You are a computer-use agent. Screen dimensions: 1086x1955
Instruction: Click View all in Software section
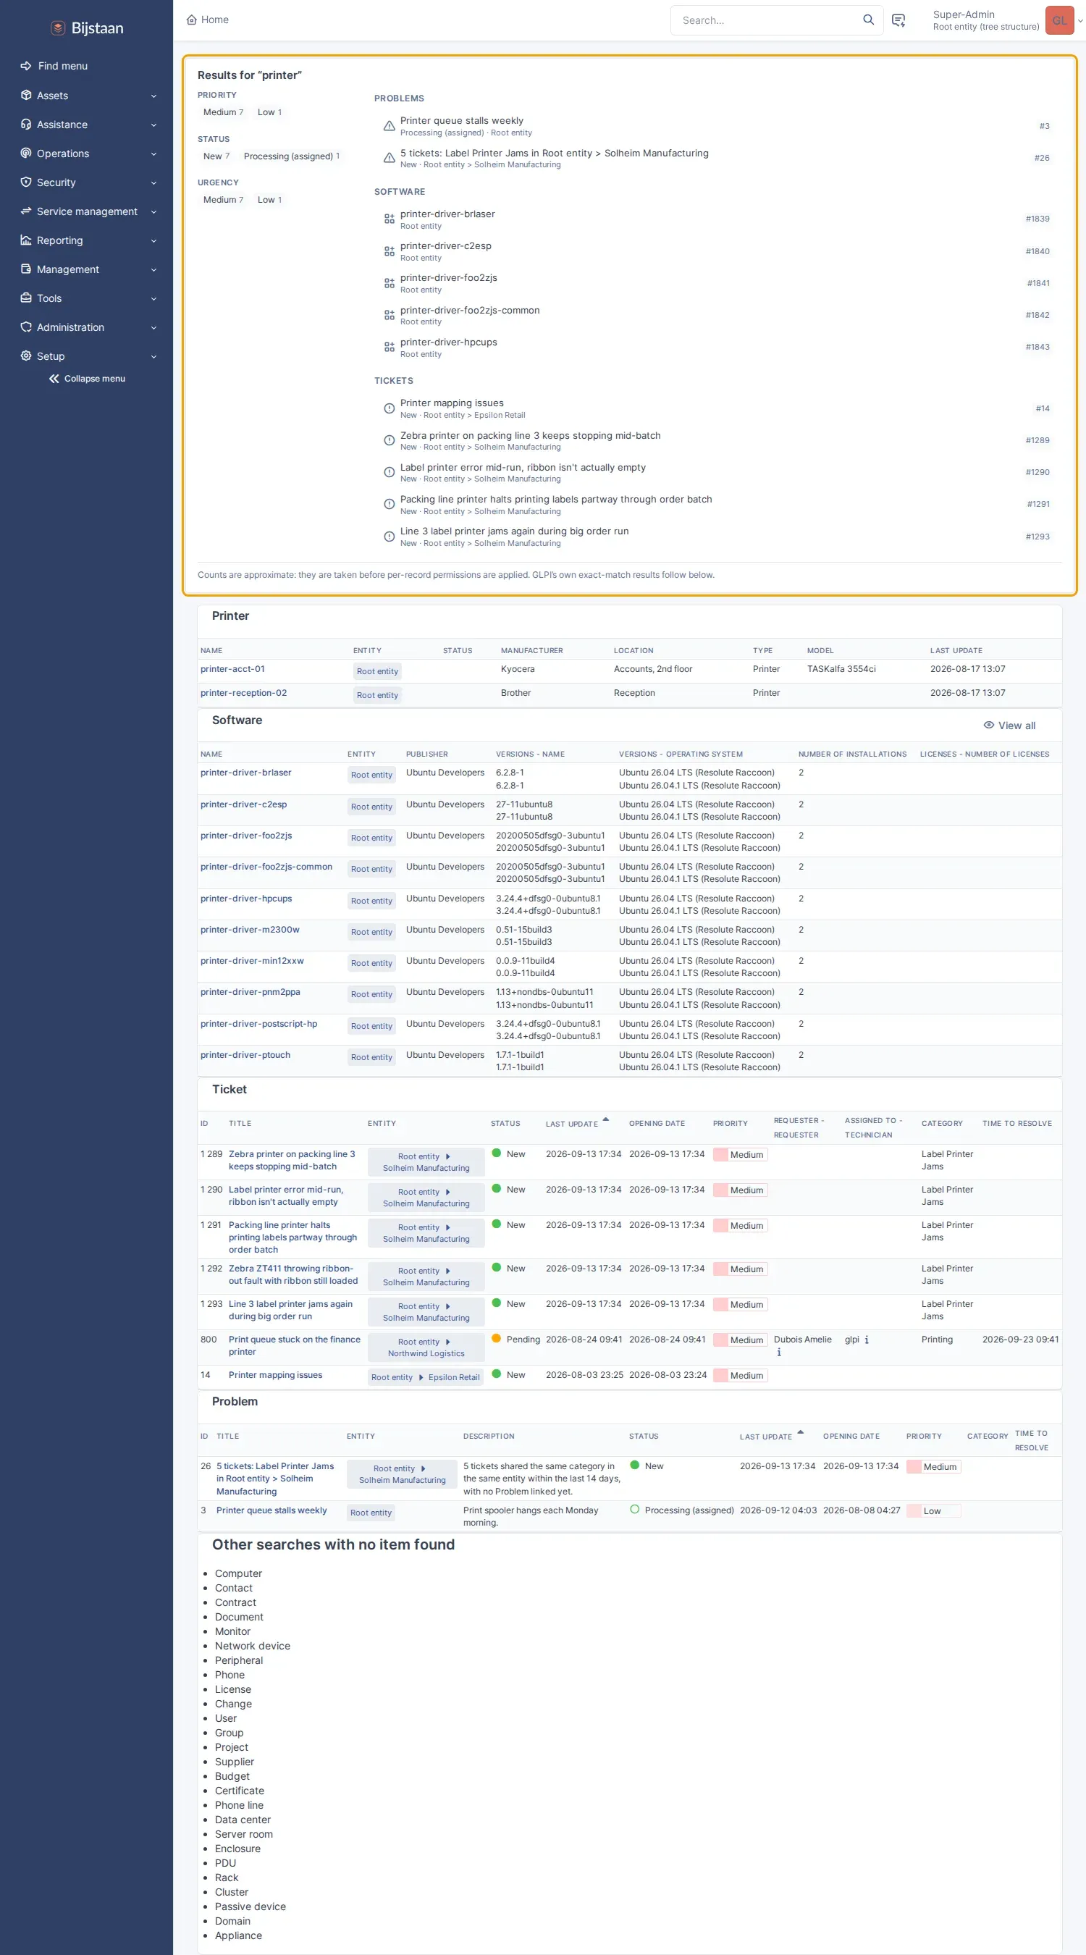coord(1009,726)
